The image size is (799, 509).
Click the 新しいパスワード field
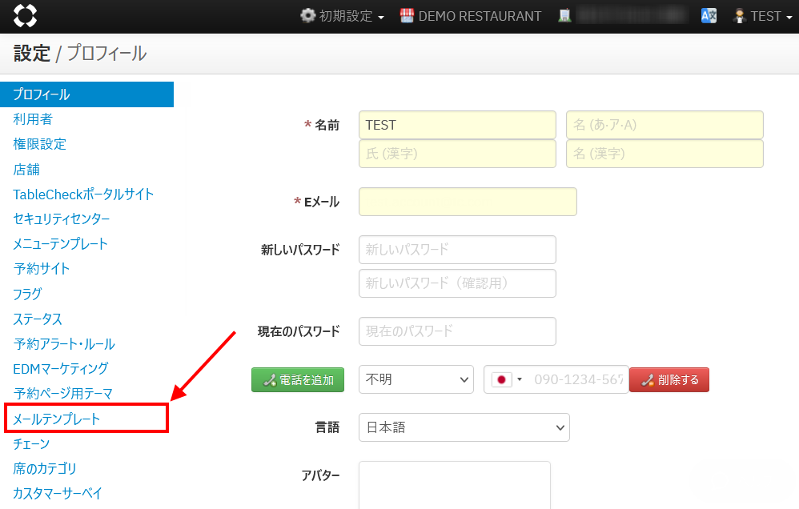(x=457, y=250)
